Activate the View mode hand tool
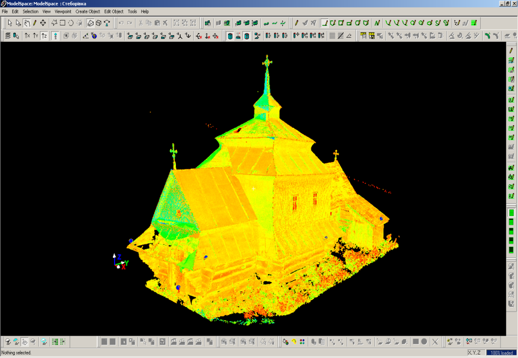 tap(26, 23)
